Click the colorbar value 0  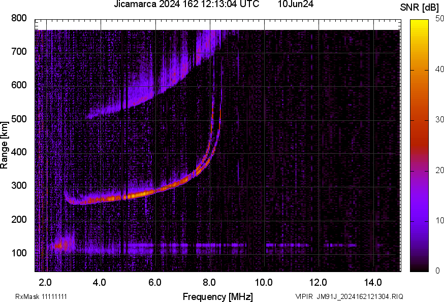click(437, 271)
